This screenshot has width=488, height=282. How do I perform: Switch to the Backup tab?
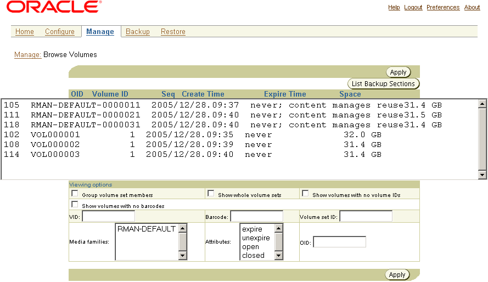tap(137, 32)
